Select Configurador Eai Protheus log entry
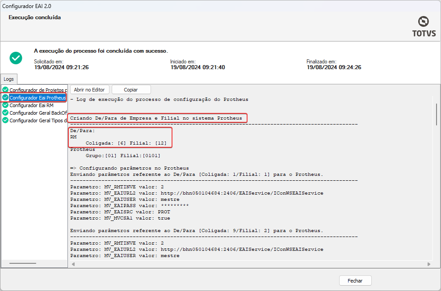Viewport: 441px width, 291px height. [38, 97]
